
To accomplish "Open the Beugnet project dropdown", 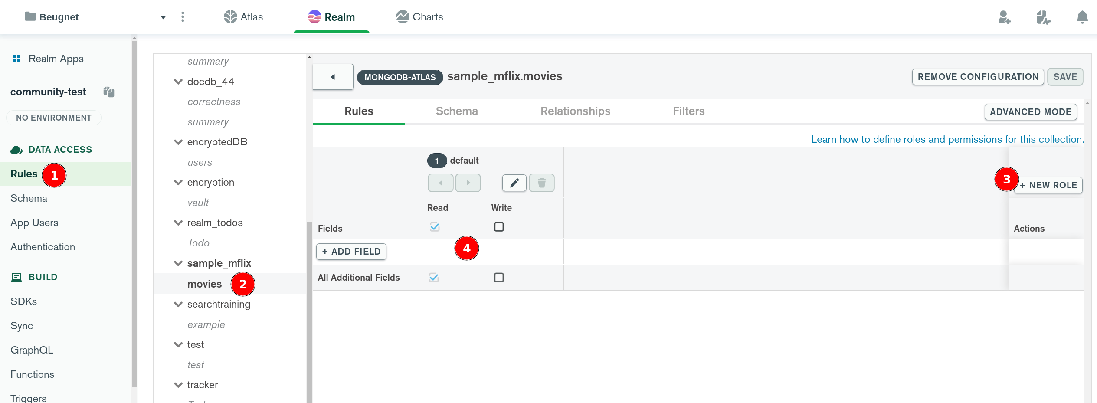I will pos(163,17).
